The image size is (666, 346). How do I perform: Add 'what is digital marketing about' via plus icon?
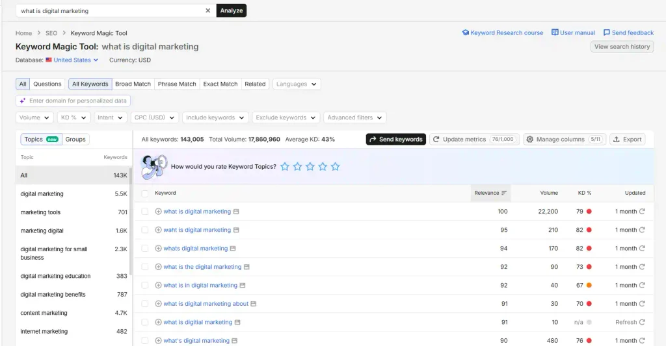(158, 304)
